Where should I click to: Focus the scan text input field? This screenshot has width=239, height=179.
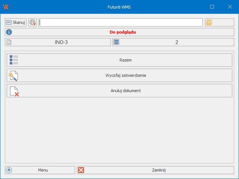pos(121,22)
